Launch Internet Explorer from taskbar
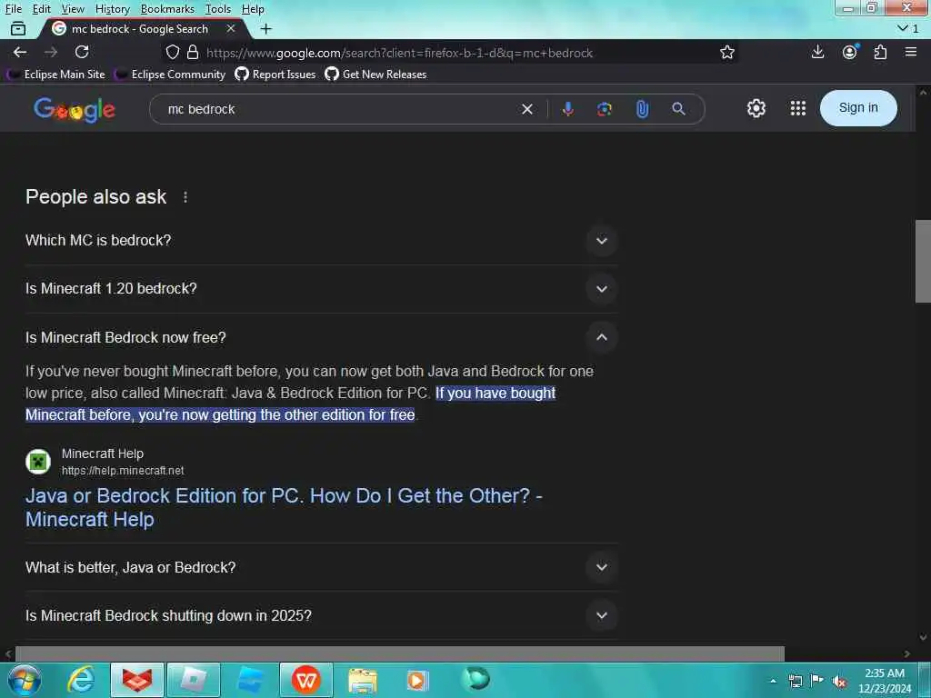The image size is (931, 698). tap(80, 680)
